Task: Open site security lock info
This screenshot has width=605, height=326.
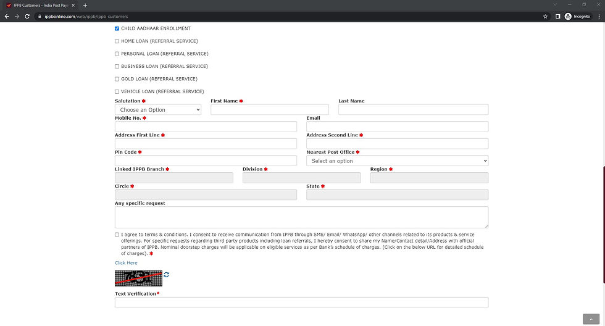Action: point(40,17)
